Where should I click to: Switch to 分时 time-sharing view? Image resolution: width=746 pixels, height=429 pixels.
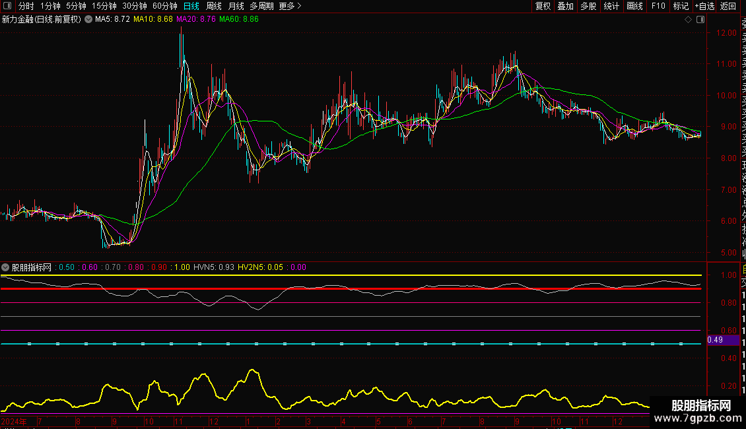(26, 6)
